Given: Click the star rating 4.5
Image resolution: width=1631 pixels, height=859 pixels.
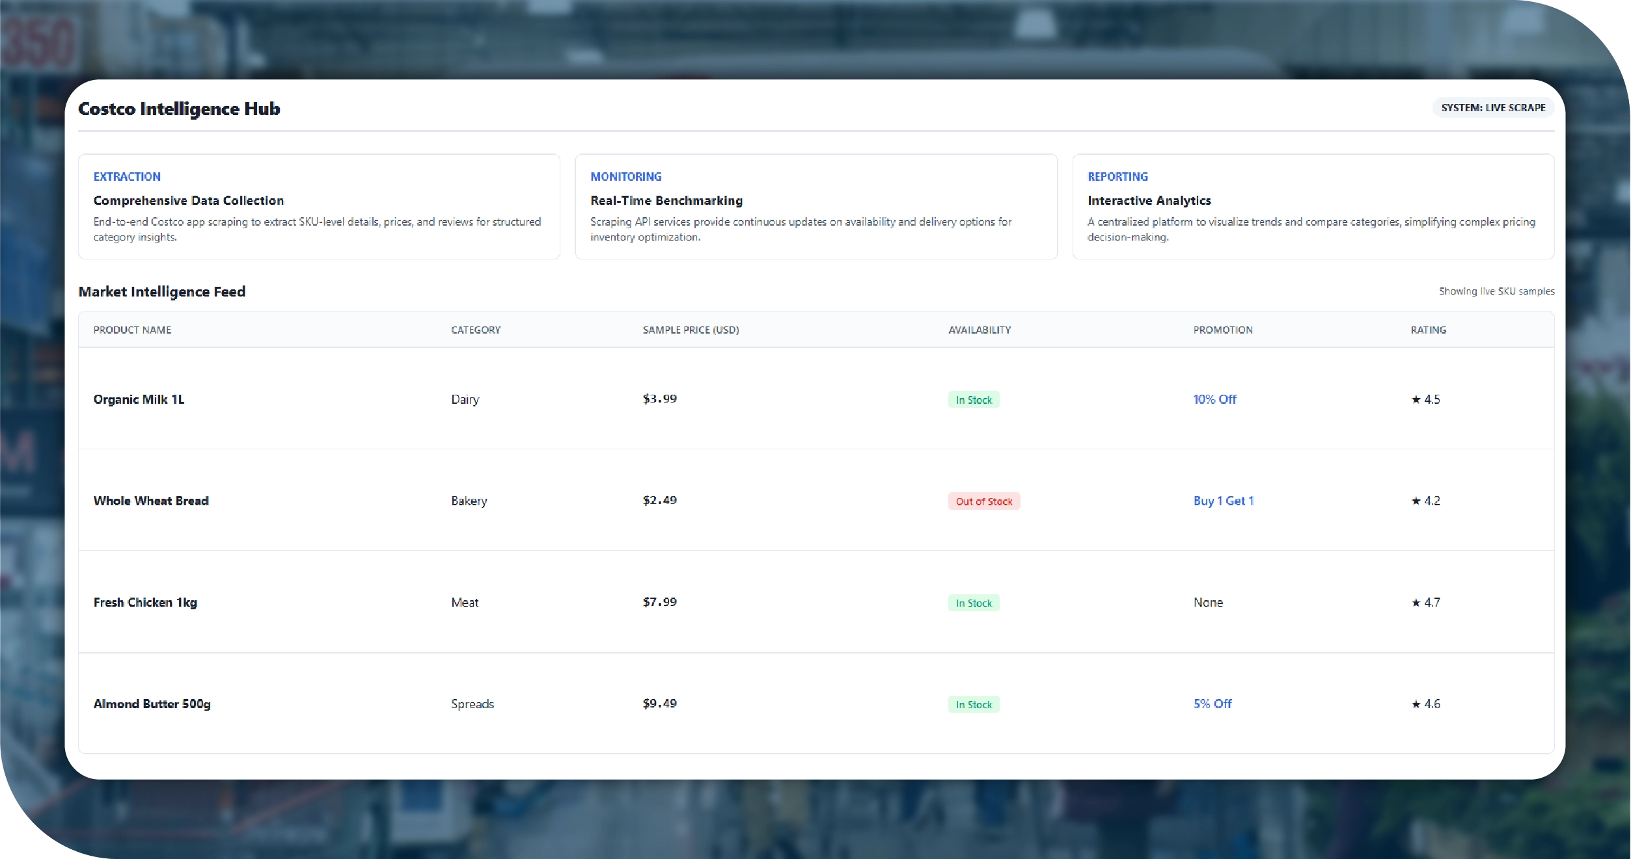Looking at the screenshot, I should tap(1425, 399).
